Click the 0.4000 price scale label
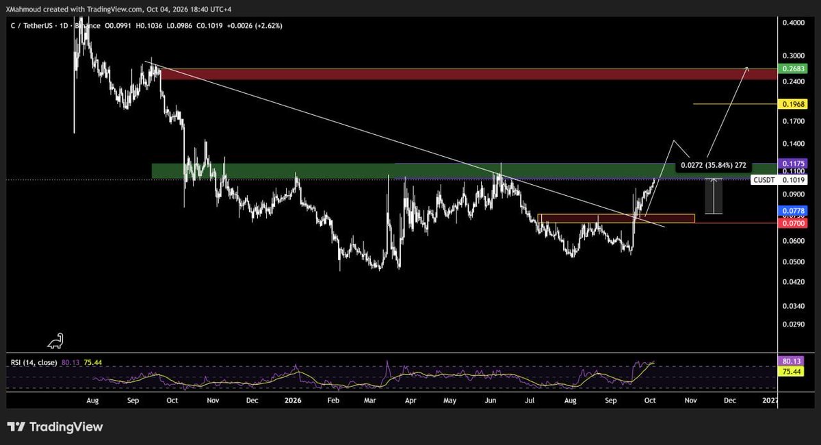Viewport: 821px width, 445px height. click(793, 23)
